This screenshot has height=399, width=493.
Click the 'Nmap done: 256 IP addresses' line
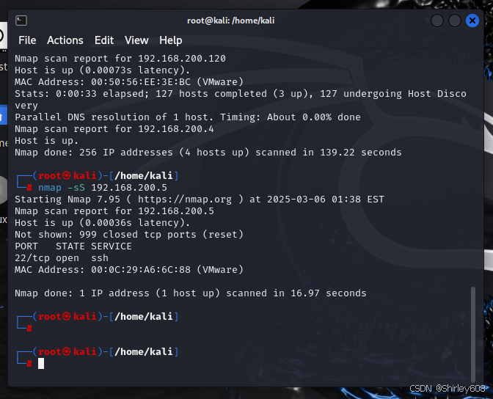[208, 153]
